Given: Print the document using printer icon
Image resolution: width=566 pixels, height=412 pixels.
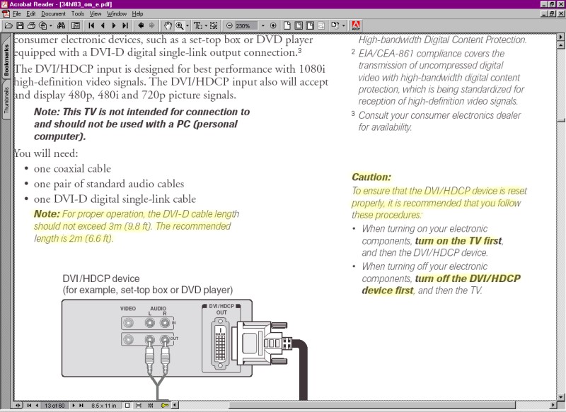Looking at the screenshot, I should 31,25.
